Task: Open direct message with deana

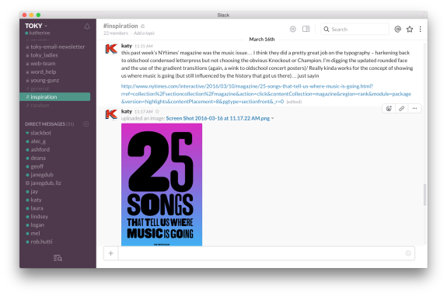Action: coord(38,158)
